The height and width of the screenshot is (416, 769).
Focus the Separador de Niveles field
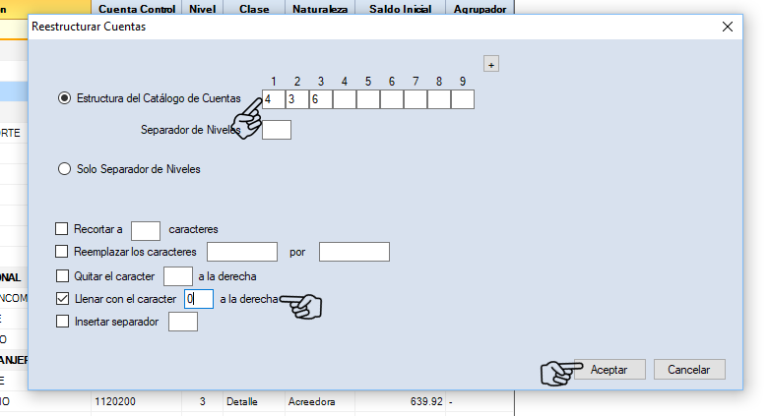tap(277, 130)
